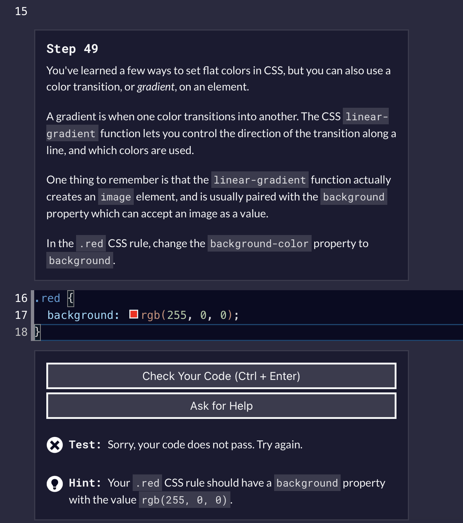Click the .red selector on line 16
The height and width of the screenshot is (523, 463).
(x=48, y=298)
